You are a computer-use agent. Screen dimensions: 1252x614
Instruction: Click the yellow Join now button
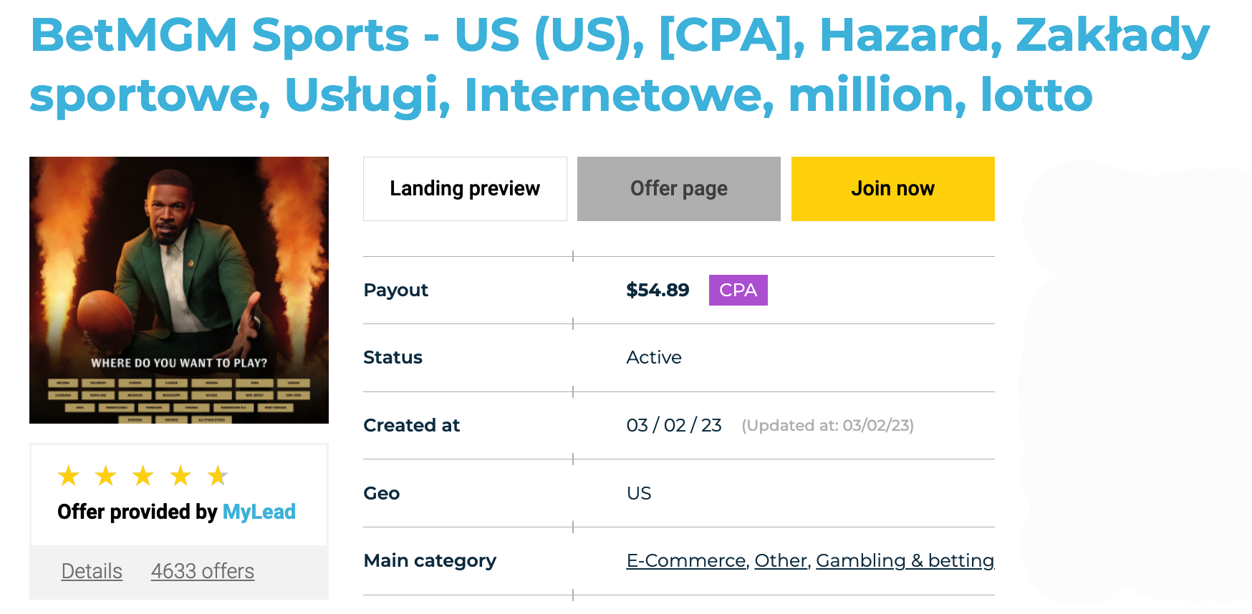click(892, 189)
